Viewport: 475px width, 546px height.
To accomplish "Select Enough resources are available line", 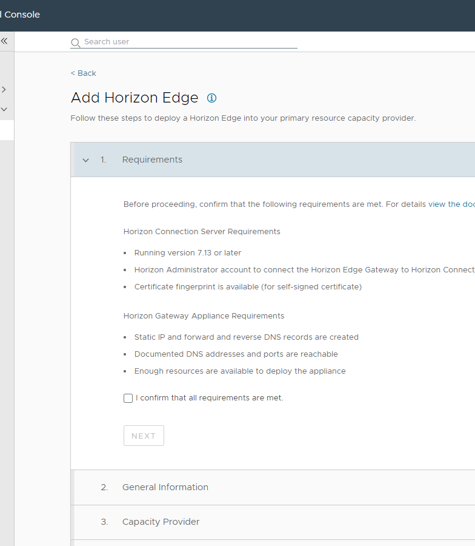I will coord(240,371).
